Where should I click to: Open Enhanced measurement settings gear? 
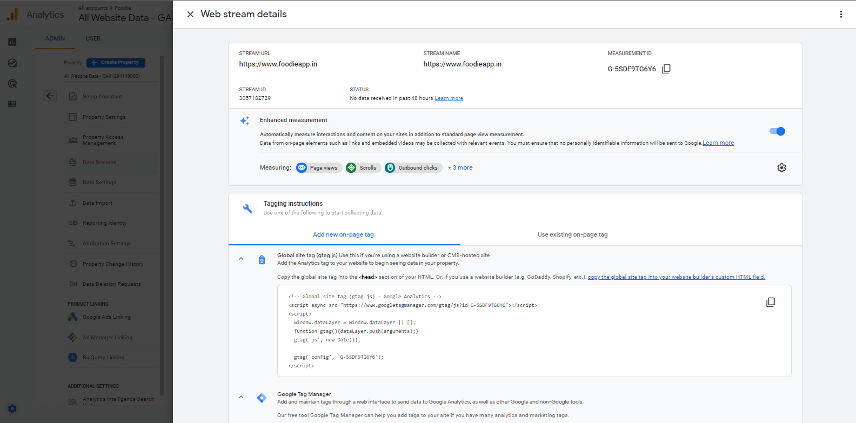(781, 167)
